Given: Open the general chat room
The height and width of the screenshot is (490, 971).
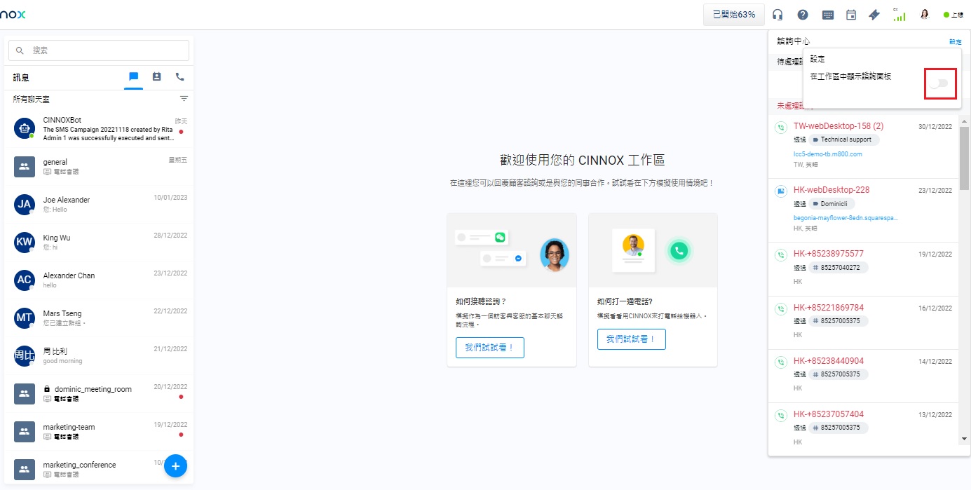Looking at the screenshot, I should [x=99, y=166].
